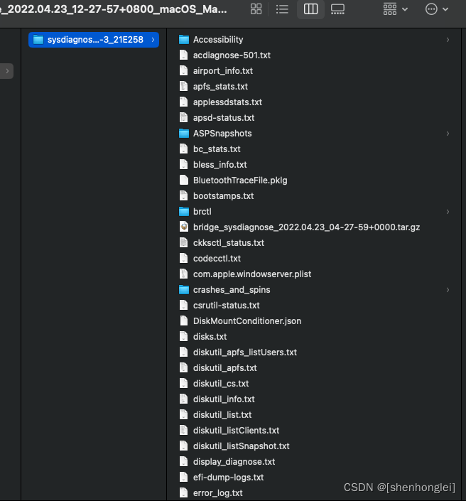Select diskutil_cs.txt file name
Screen dimensions: 466x501
pos(221,384)
